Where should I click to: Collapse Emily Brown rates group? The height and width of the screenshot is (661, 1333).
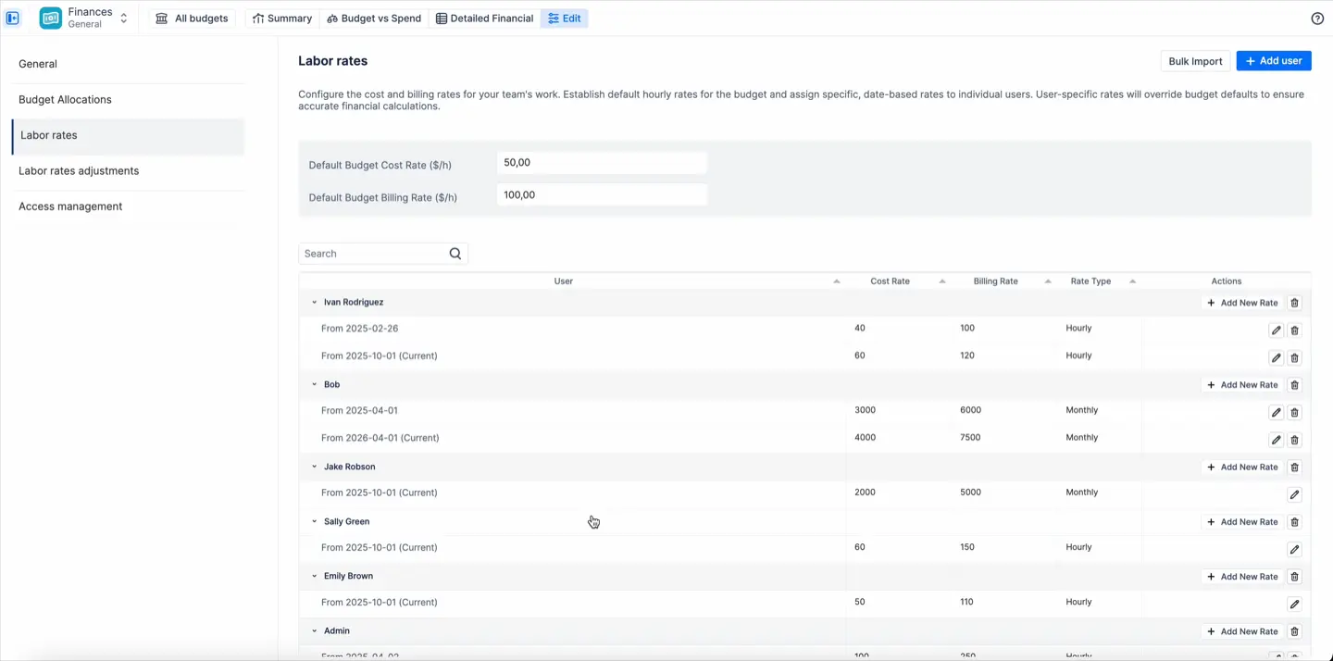pyautogui.click(x=315, y=576)
